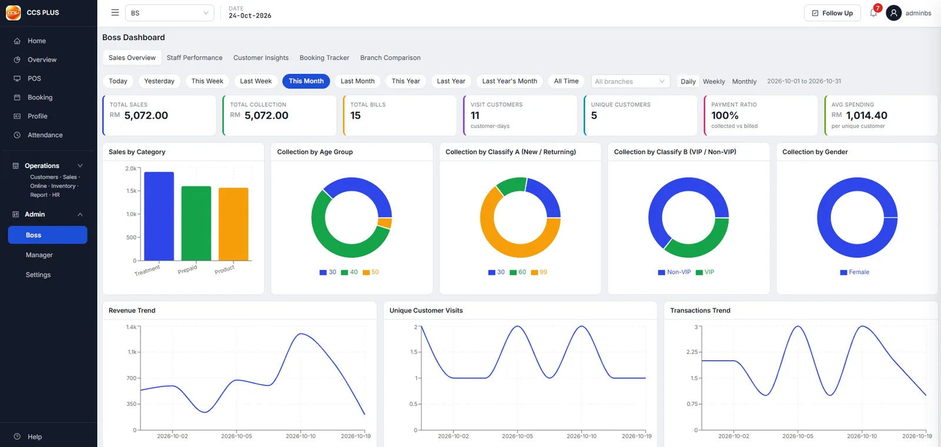Click the Booking calendar icon
This screenshot has height=447, width=941.
pos(17,98)
